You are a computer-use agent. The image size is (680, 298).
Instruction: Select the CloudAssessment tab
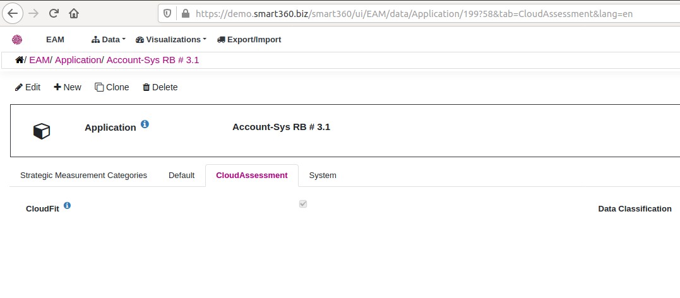click(x=251, y=176)
